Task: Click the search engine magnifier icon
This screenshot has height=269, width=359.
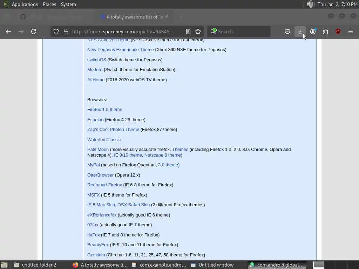Action: pos(214,31)
